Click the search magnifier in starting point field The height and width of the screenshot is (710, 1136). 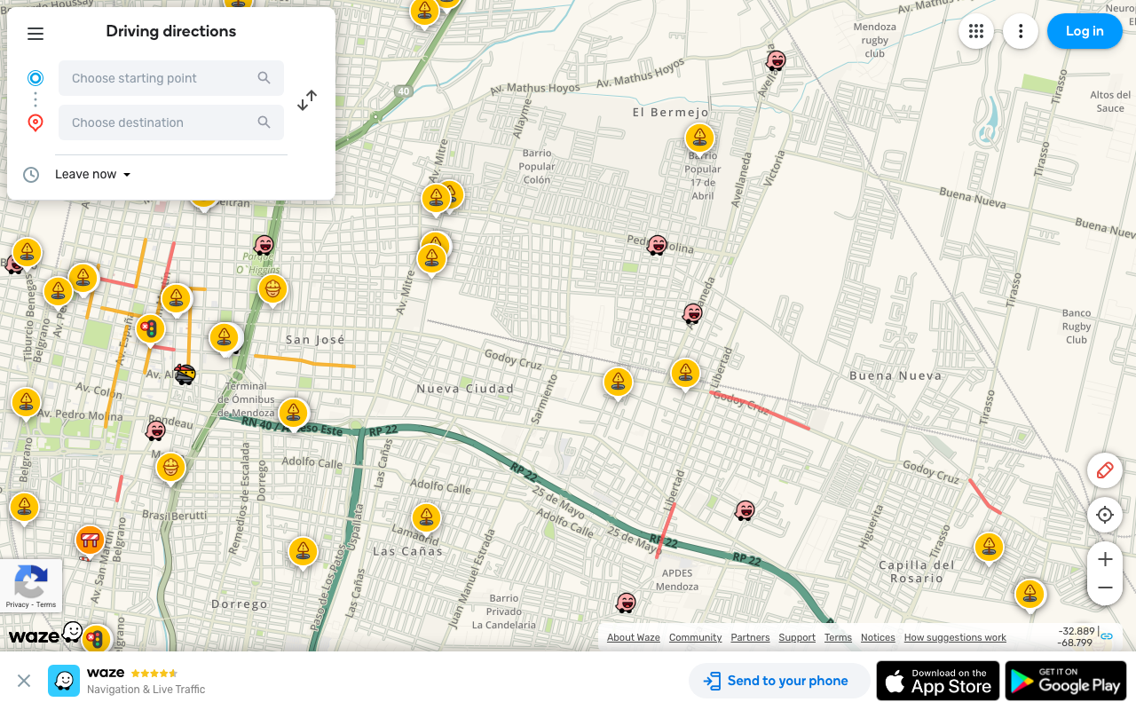coord(264,78)
